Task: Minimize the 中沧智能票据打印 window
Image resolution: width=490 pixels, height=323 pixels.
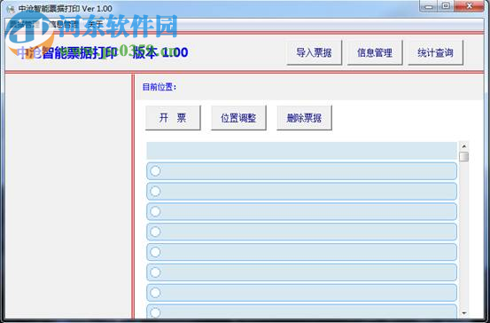Action: coord(429,6)
